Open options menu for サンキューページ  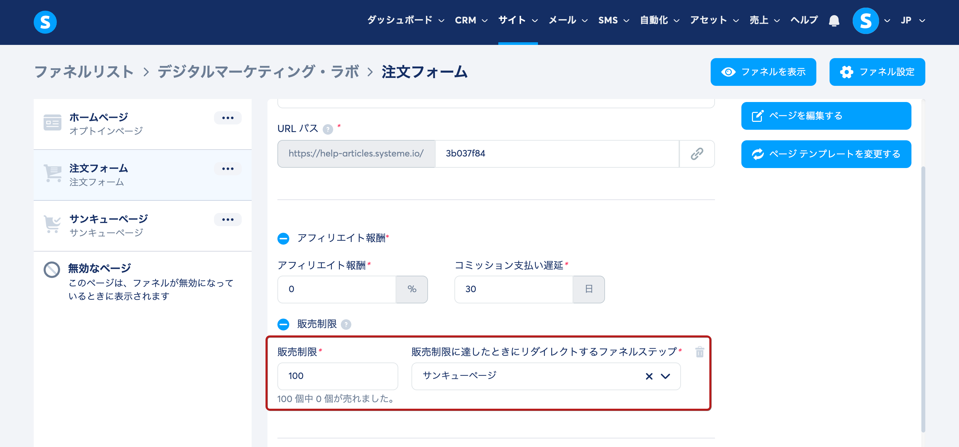(228, 220)
